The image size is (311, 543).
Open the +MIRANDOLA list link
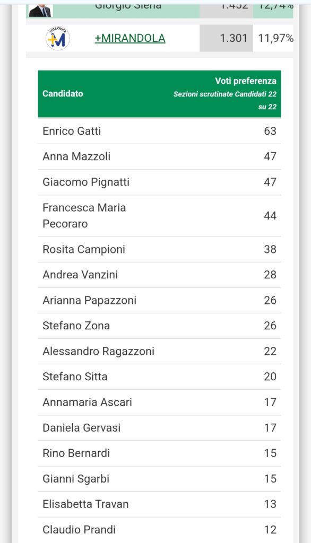[x=130, y=38]
